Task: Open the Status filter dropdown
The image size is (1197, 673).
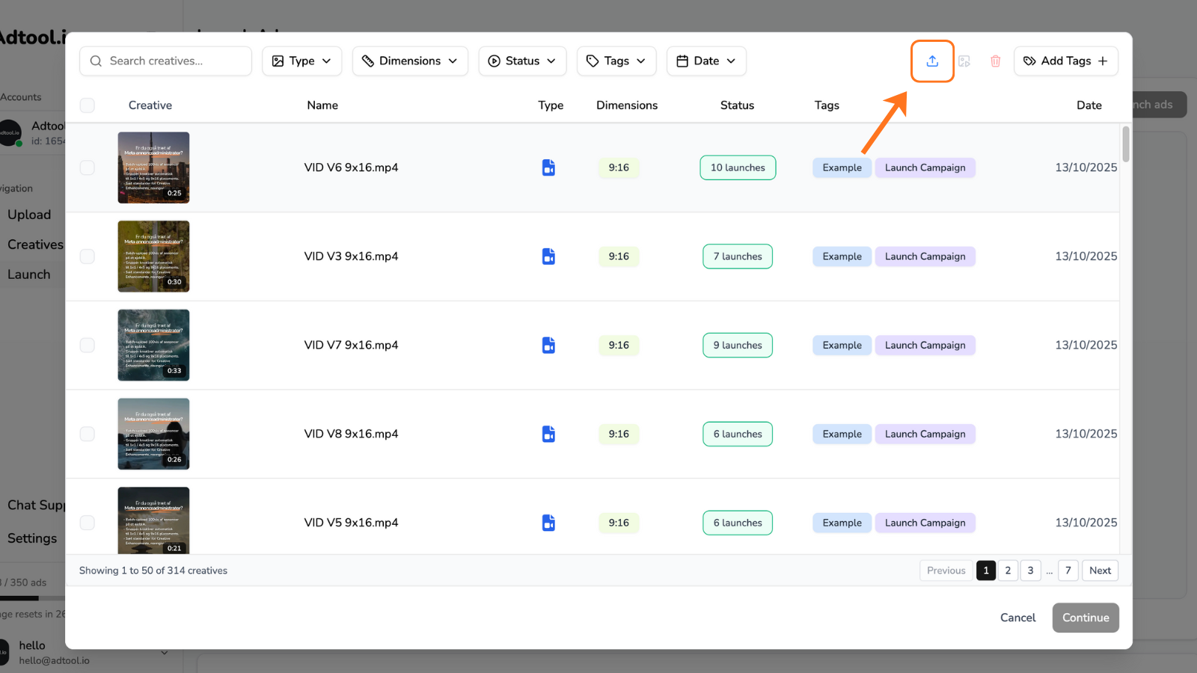Action: pyautogui.click(x=522, y=61)
